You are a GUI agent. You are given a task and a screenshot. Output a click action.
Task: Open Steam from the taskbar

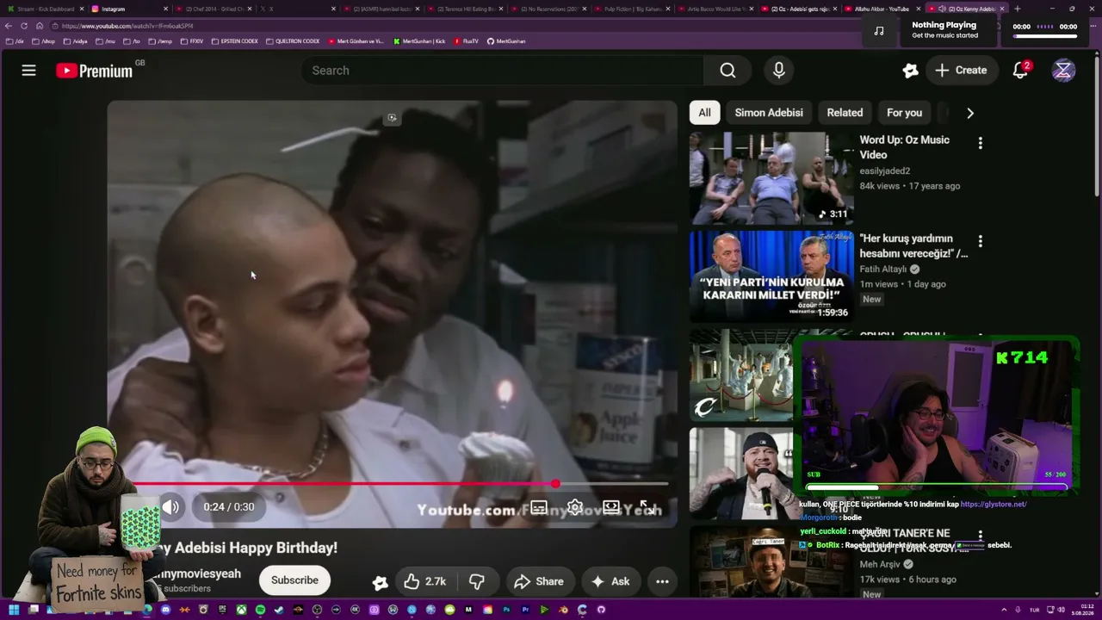point(279,610)
